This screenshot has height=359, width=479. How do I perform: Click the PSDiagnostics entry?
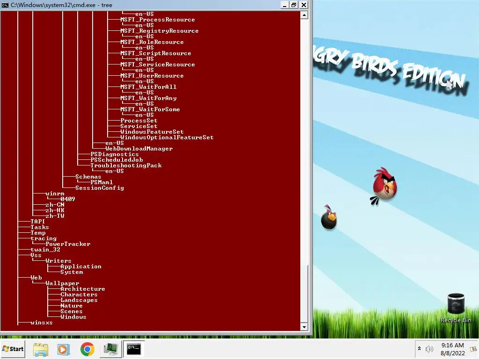(x=115, y=154)
